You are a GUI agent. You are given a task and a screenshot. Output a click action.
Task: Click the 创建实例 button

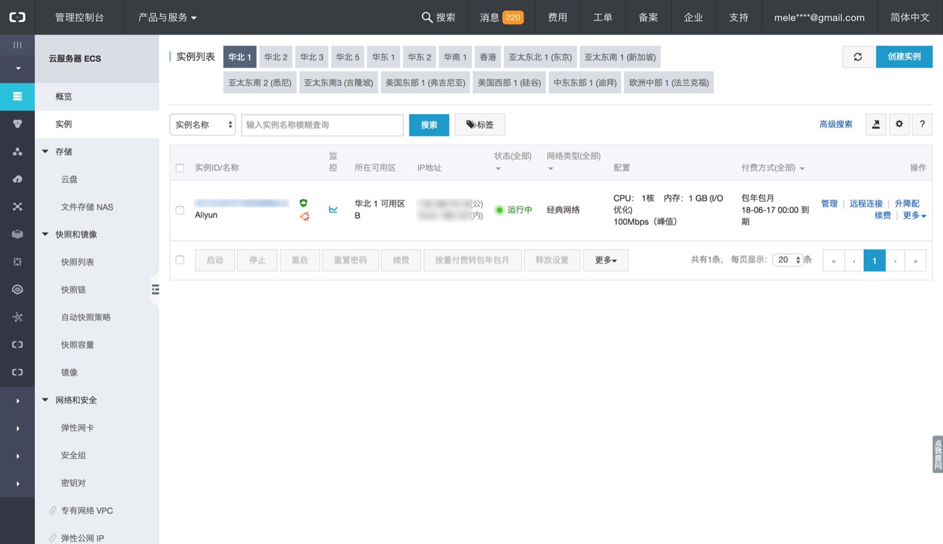coord(903,57)
